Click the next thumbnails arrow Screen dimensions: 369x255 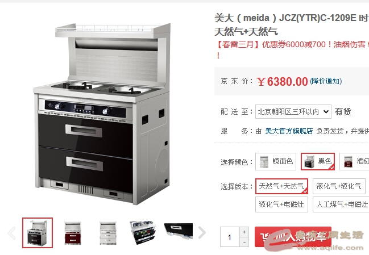click(x=202, y=233)
